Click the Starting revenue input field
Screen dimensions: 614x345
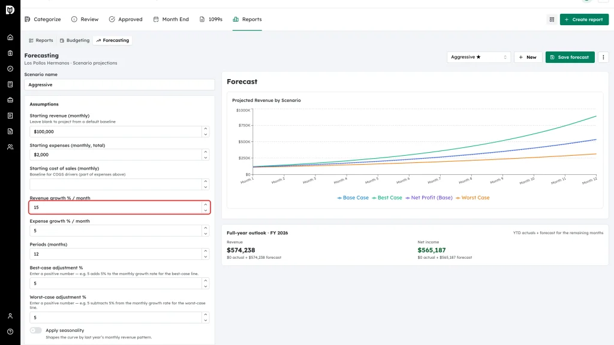(116, 132)
